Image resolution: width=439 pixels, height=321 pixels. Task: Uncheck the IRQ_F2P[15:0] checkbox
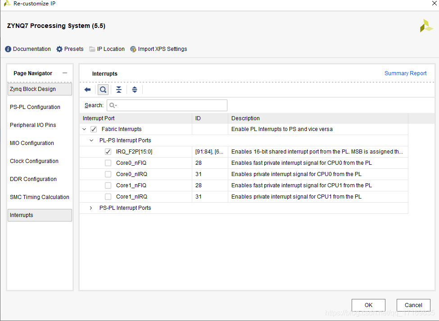[x=108, y=152]
